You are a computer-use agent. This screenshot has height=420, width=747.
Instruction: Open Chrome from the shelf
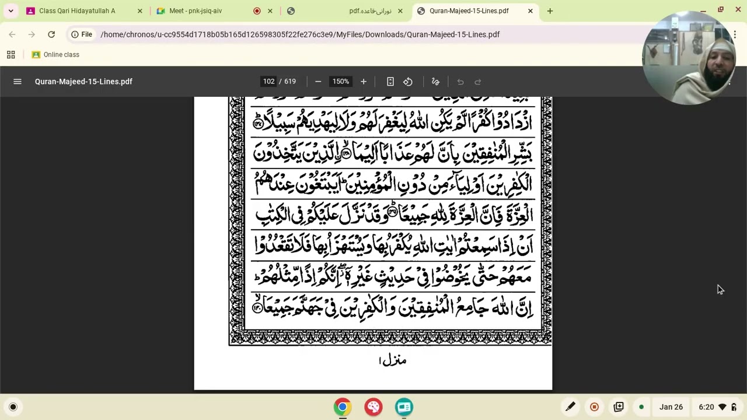(x=343, y=407)
